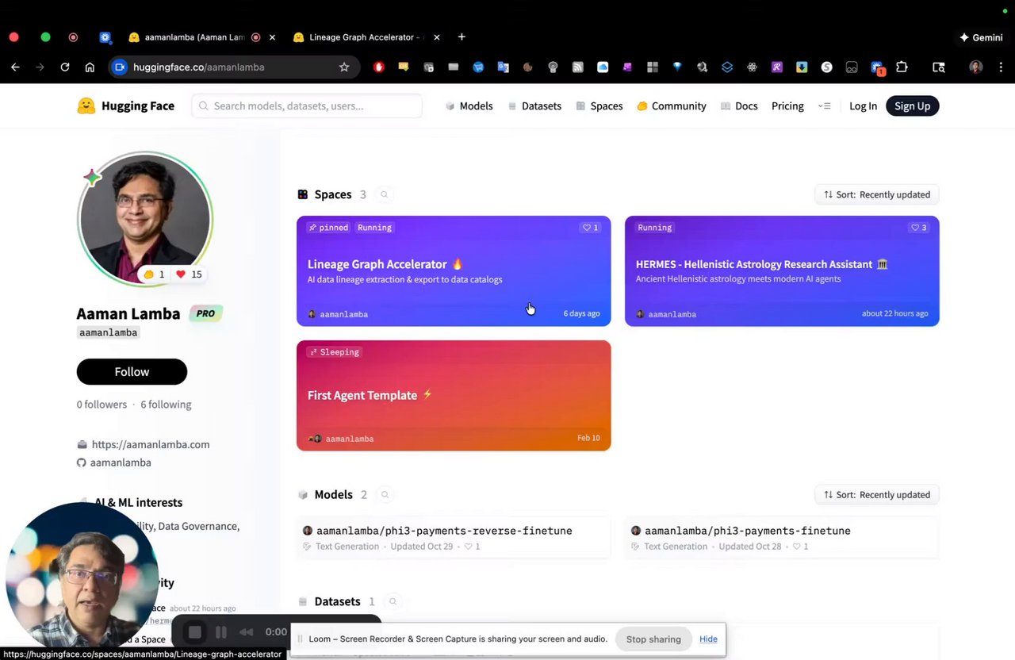Click the pinned tab with gear icon

(105, 37)
